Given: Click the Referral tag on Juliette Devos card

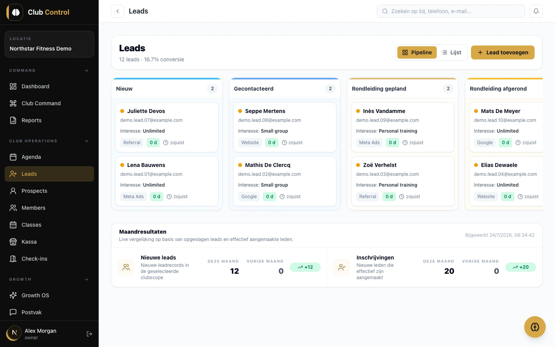Looking at the screenshot, I should 132,143.
